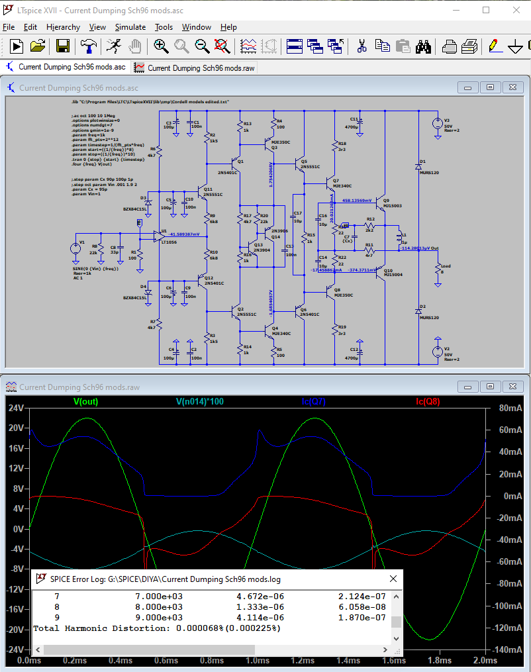Image resolution: width=531 pixels, height=672 pixels.
Task: Click the 1.0ms time axis label
Action: pos(257,661)
